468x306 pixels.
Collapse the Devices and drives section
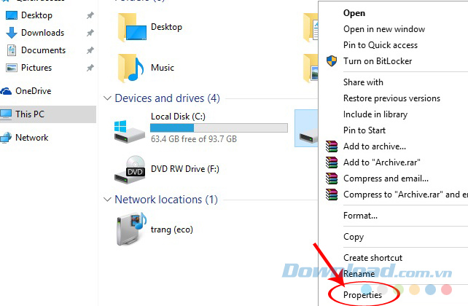[x=107, y=98]
